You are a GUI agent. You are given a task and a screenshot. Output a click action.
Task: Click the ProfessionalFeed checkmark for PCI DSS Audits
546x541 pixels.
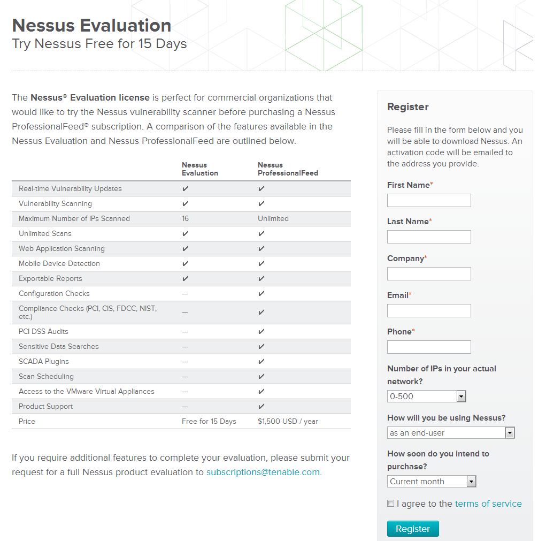point(262,332)
